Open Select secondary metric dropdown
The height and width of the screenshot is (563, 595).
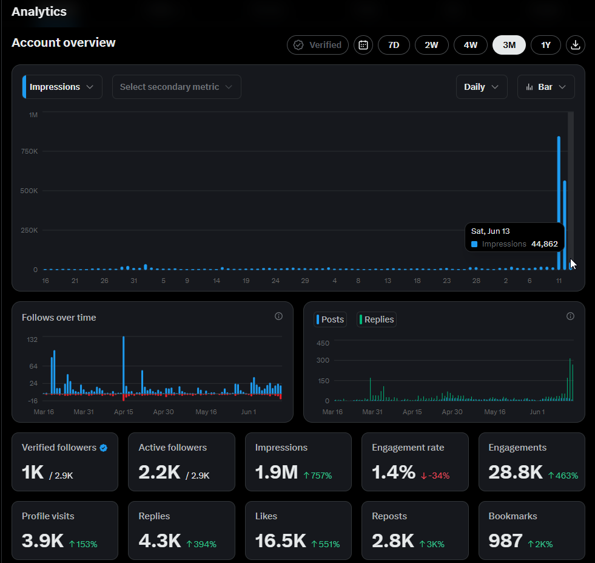(176, 87)
